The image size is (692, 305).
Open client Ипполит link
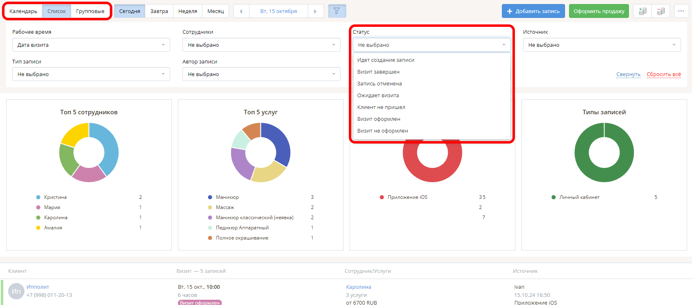[38, 287]
